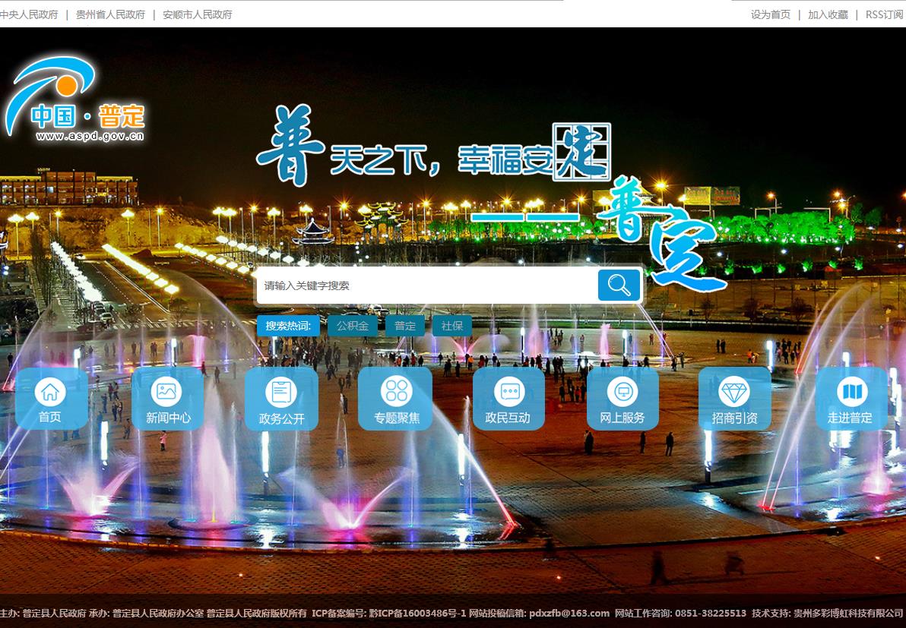Image resolution: width=906 pixels, height=628 pixels.
Task: Click the www.aspd.gov.cn URL text
Action: (x=90, y=136)
